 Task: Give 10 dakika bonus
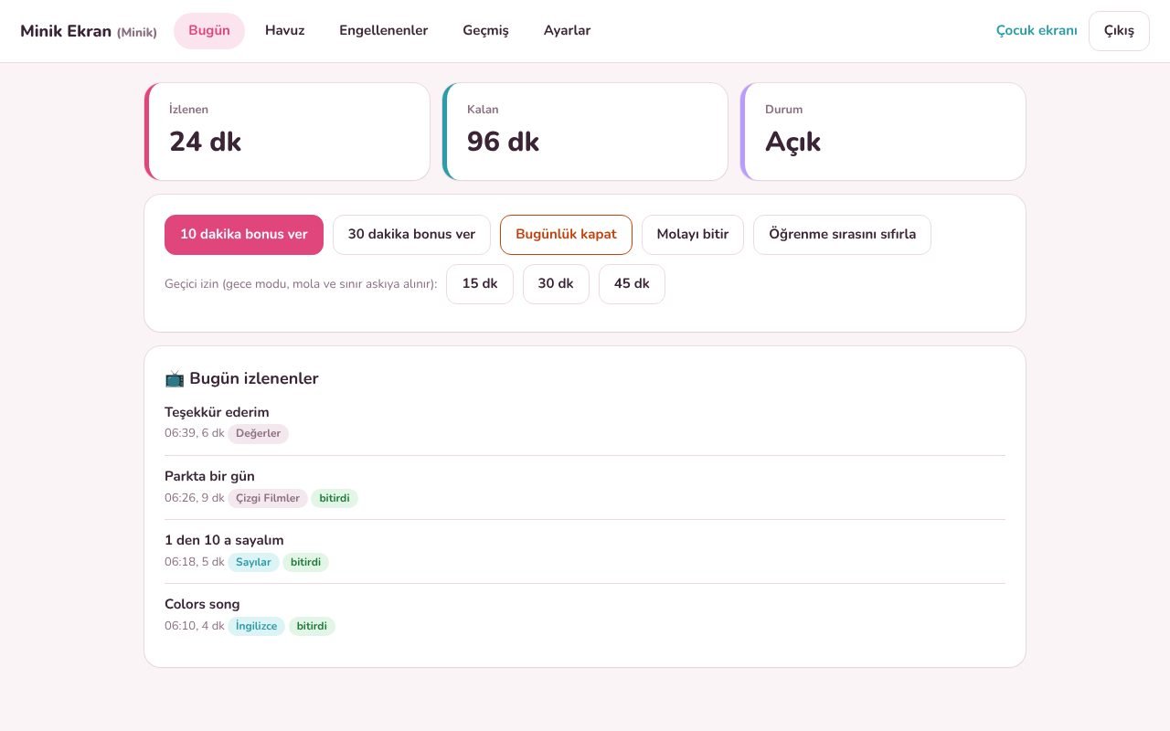point(244,235)
